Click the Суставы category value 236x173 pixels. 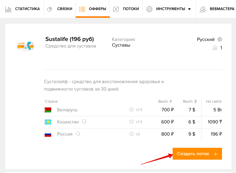click(121, 45)
